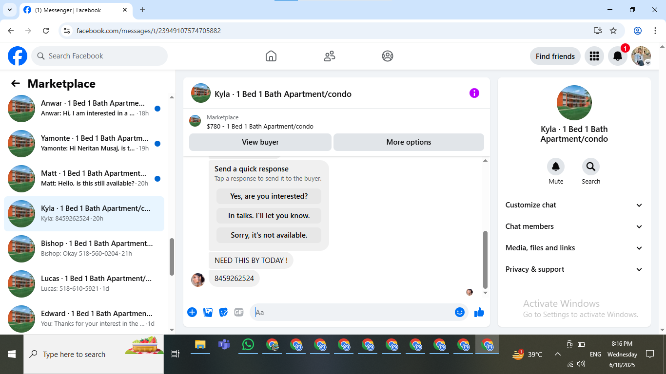The width and height of the screenshot is (666, 374).
Task: Open the Groups icon in top navigation
Action: pos(388,56)
